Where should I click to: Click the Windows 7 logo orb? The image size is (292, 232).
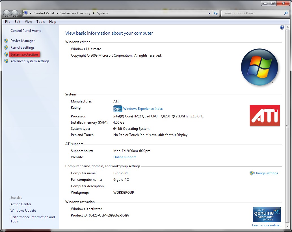[259, 67]
